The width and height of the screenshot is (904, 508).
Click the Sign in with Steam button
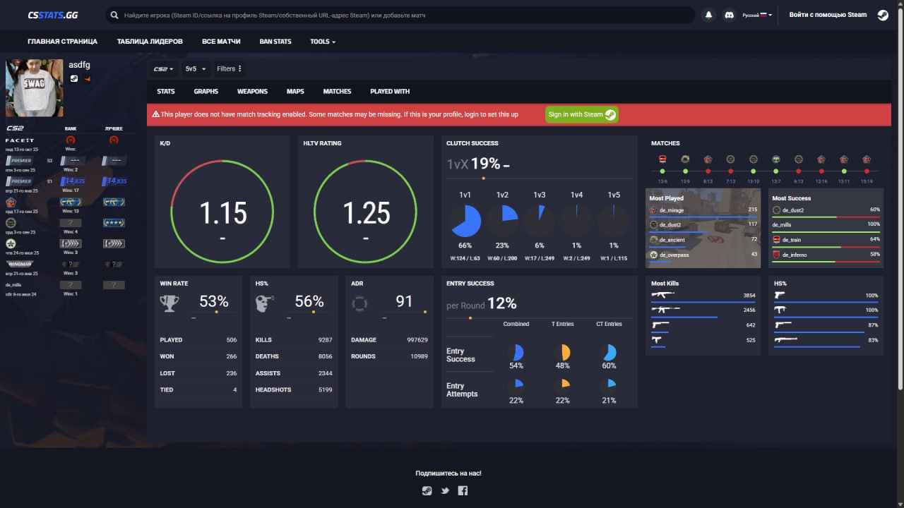click(x=581, y=114)
